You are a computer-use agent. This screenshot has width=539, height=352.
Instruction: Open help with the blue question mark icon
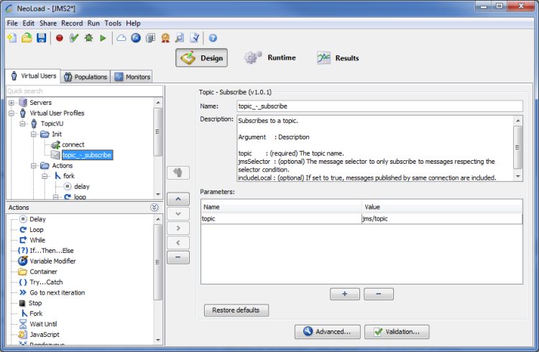click(213, 38)
